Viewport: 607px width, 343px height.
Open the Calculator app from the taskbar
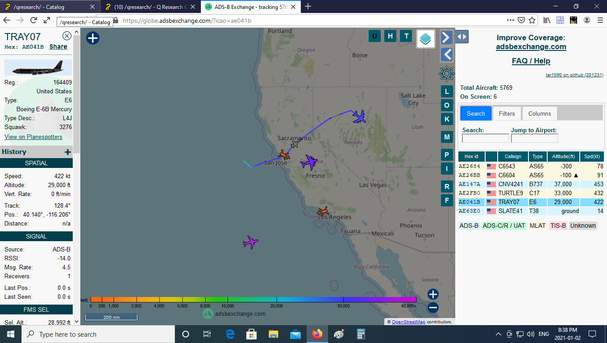361,334
